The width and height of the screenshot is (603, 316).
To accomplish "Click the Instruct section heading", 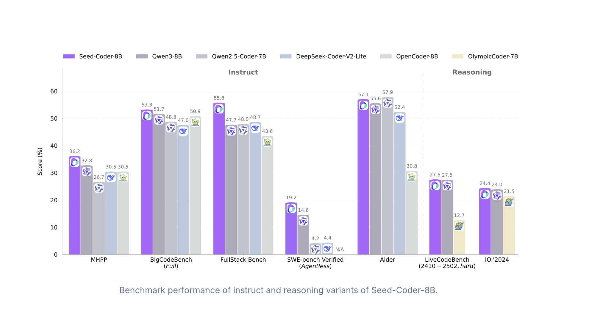I will tap(243, 72).
